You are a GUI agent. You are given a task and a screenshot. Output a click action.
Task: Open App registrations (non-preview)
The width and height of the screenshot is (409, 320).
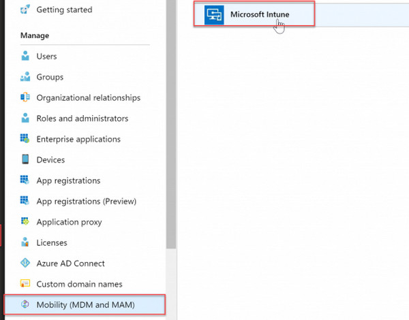tap(68, 180)
